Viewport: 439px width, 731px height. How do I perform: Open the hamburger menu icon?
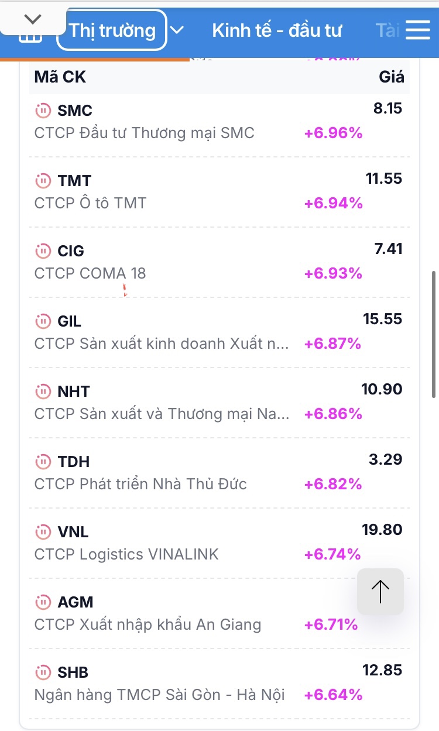(x=417, y=30)
